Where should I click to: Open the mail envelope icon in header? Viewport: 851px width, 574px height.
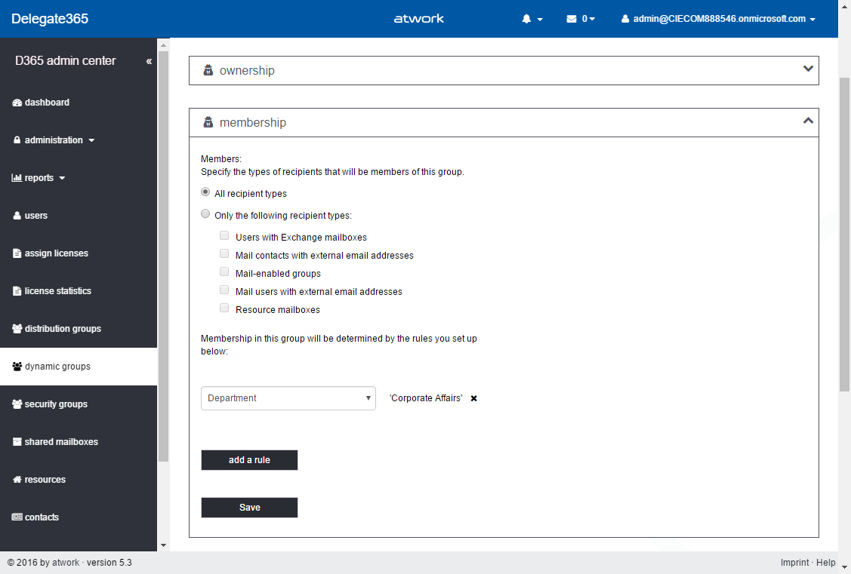572,19
